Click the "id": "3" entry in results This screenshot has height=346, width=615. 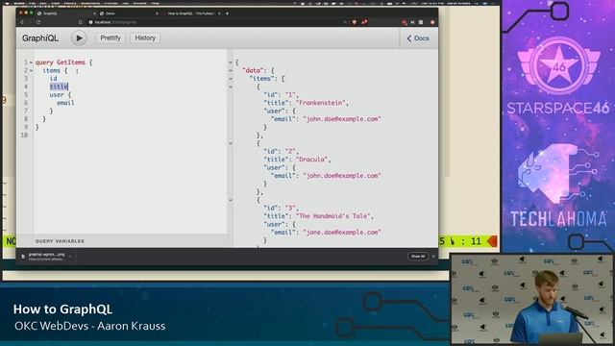[281, 208]
